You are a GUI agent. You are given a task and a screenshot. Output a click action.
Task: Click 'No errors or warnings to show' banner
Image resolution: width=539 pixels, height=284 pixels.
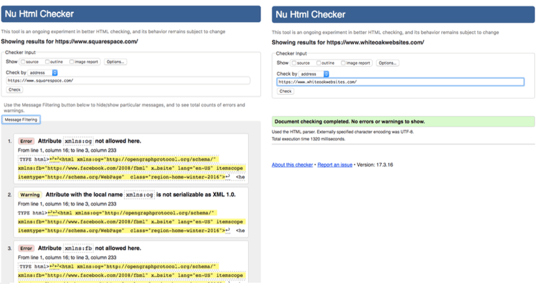(x=403, y=121)
